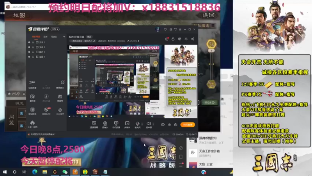Switch to the first active scene tab
The height and width of the screenshot is (176, 312).
[36, 37]
